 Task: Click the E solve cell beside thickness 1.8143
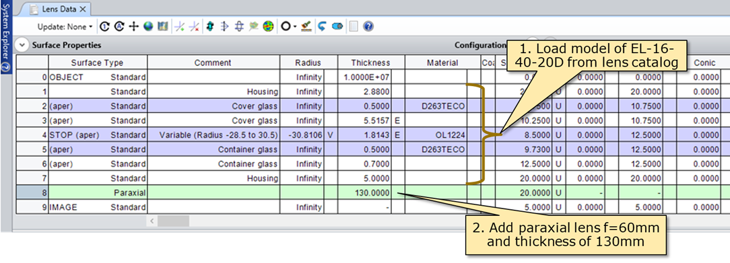tap(398, 135)
